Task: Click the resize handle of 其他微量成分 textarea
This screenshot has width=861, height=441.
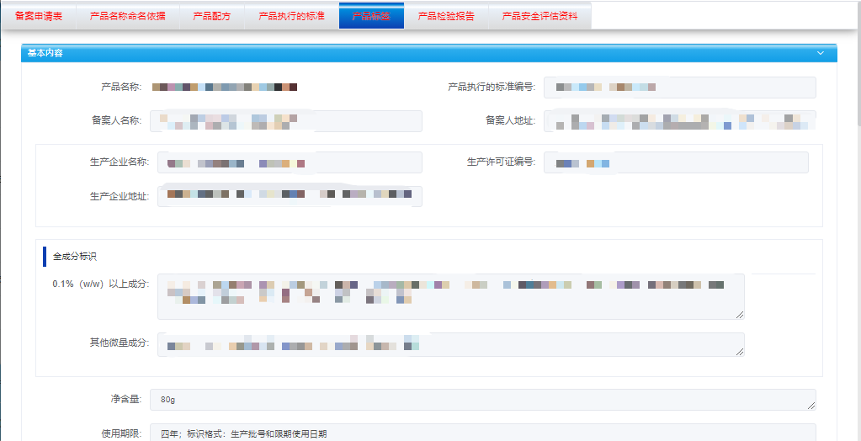Action: (x=740, y=352)
